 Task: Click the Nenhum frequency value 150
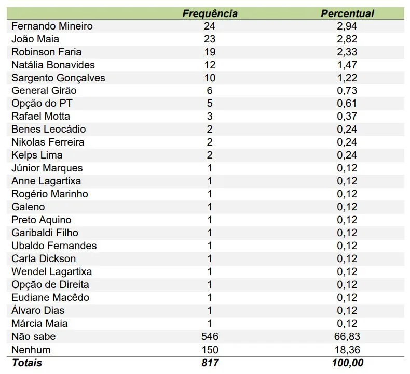[x=210, y=350]
